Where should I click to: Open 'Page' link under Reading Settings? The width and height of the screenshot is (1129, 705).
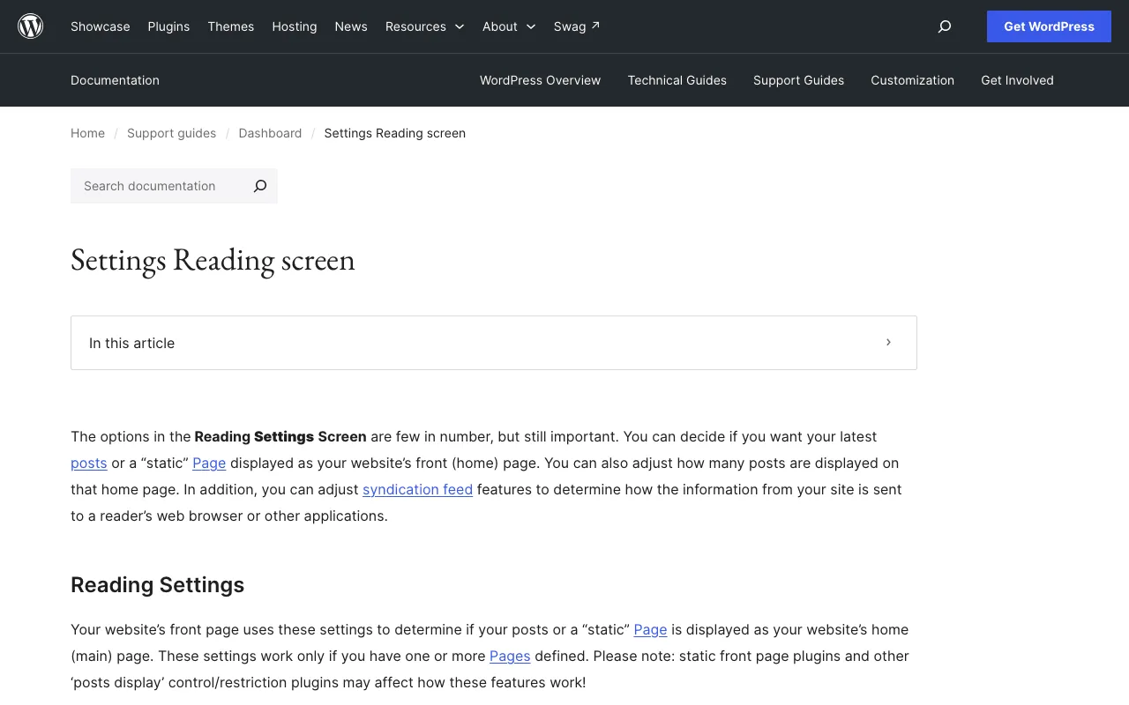pos(650,629)
